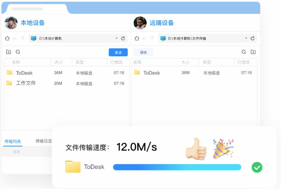Select 工作文件 name in local file list
Screen dimensions: 284x189
click(x=26, y=83)
